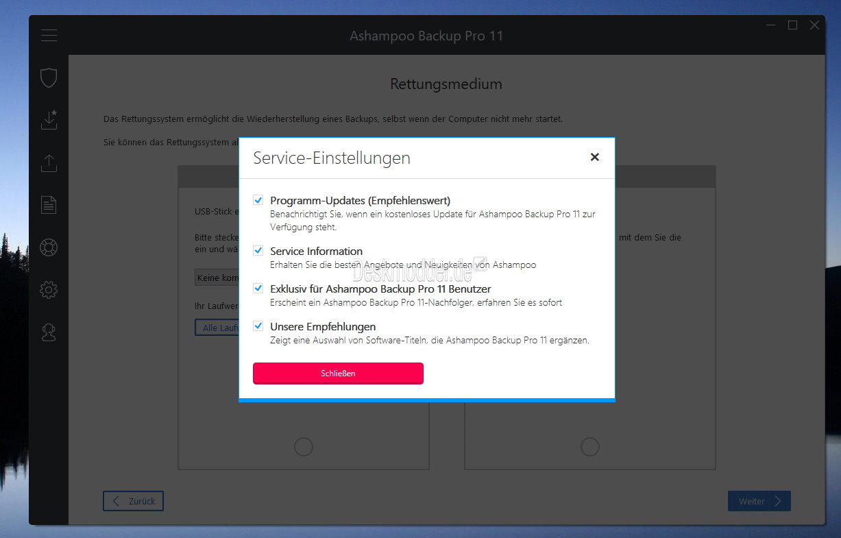Click the Service-Einstellungen dialog title
This screenshot has width=841, height=538.
pos(332,158)
